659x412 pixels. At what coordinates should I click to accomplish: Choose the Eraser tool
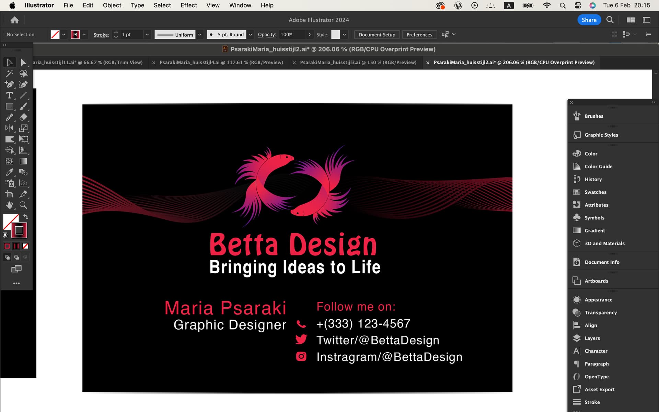(x=23, y=117)
